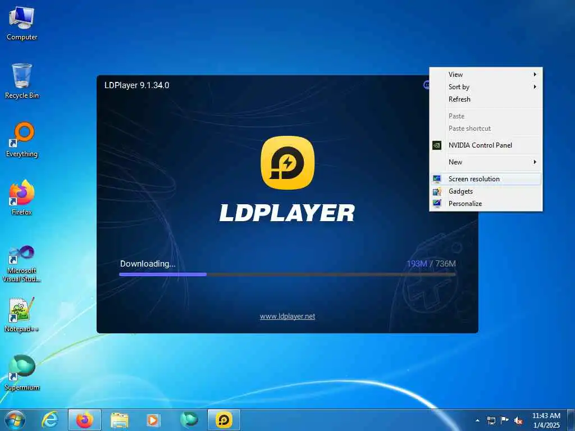Open the Windows Start button

click(x=15, y=420)
